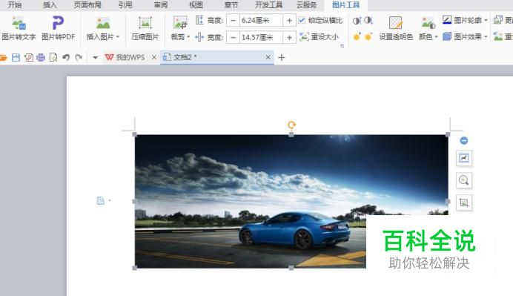This screenshot has height=296, width=513.
Task: Select the 裁剪 crop tool icon
Action: click(180, 23)
